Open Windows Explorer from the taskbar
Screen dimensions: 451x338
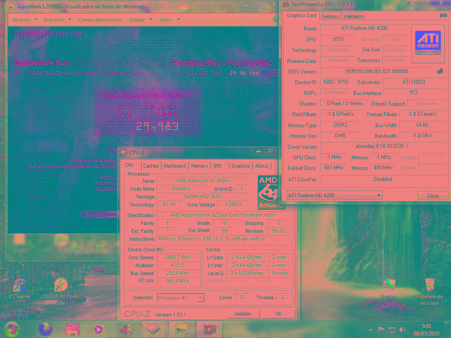coord(73,330)
